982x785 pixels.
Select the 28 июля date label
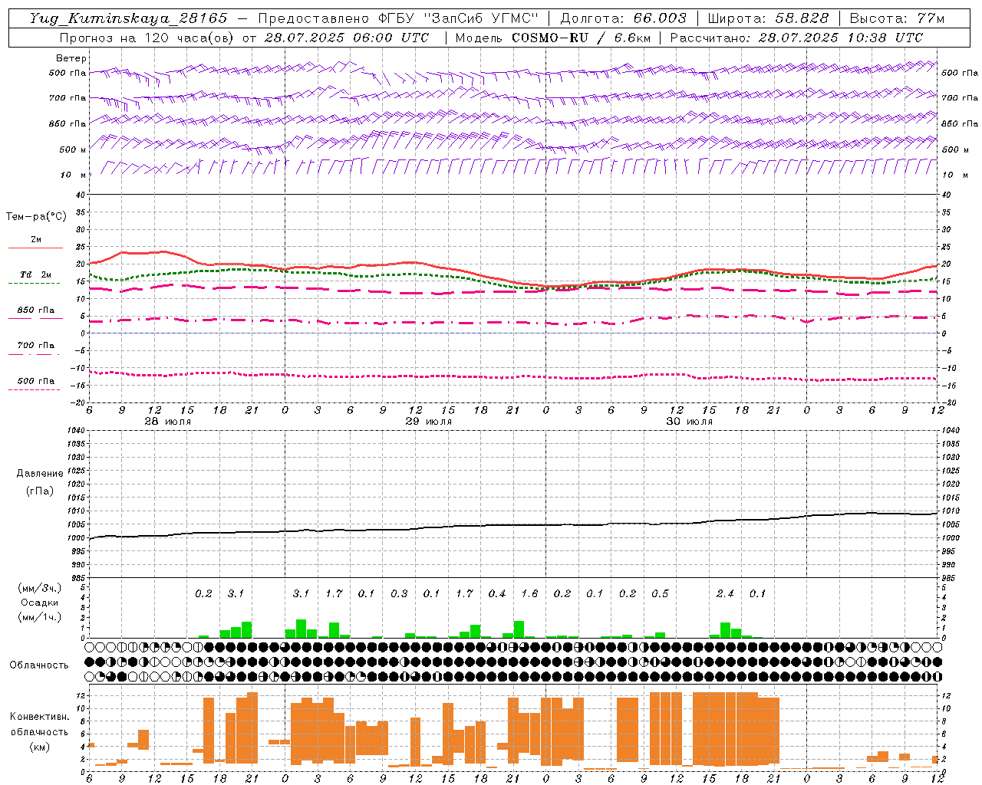[168, 422]
